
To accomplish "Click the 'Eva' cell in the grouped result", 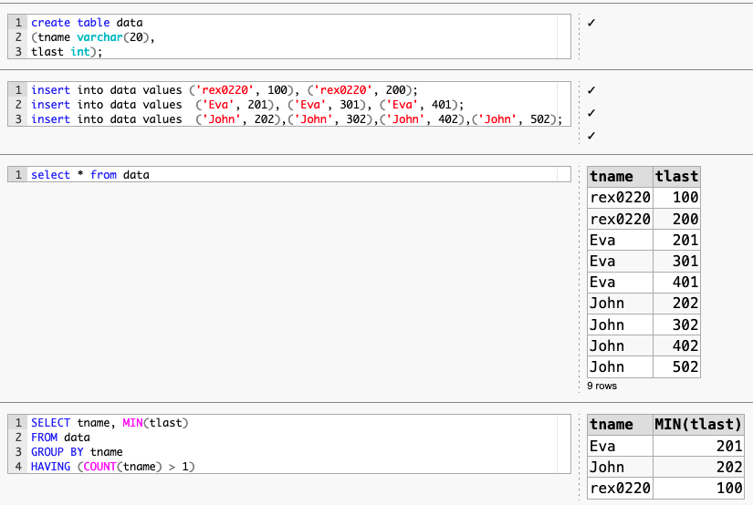I will [620, 447].
